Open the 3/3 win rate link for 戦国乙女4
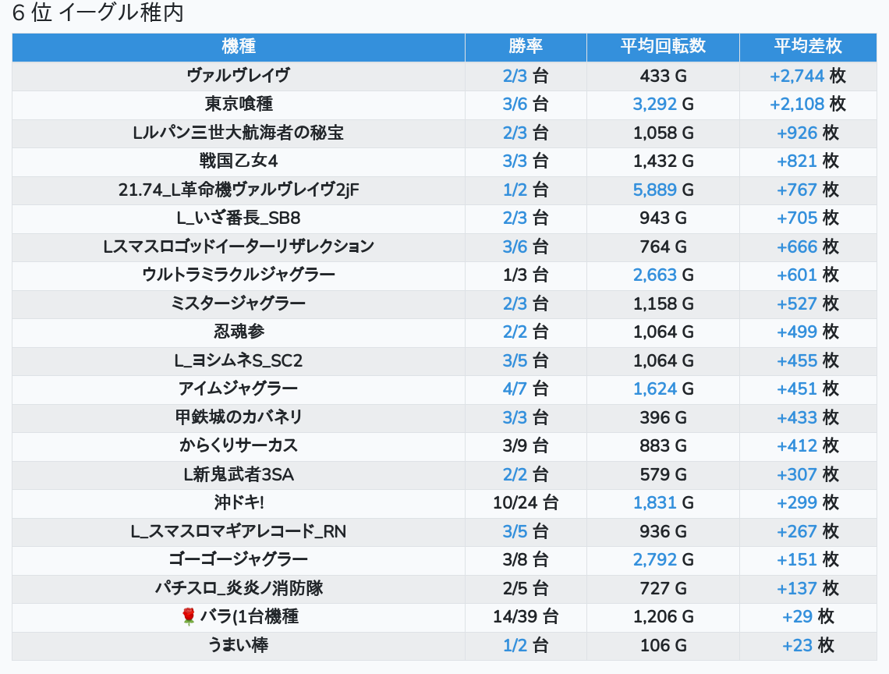Image resolution: width=889 pixels, height=674 pixels. 515,161
